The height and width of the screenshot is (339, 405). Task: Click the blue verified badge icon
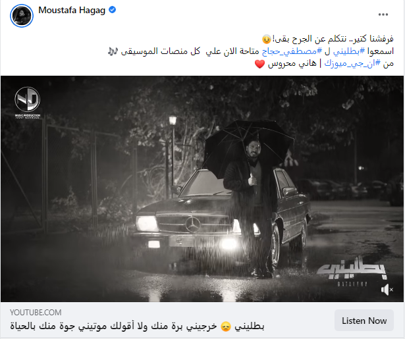(112, 10)
